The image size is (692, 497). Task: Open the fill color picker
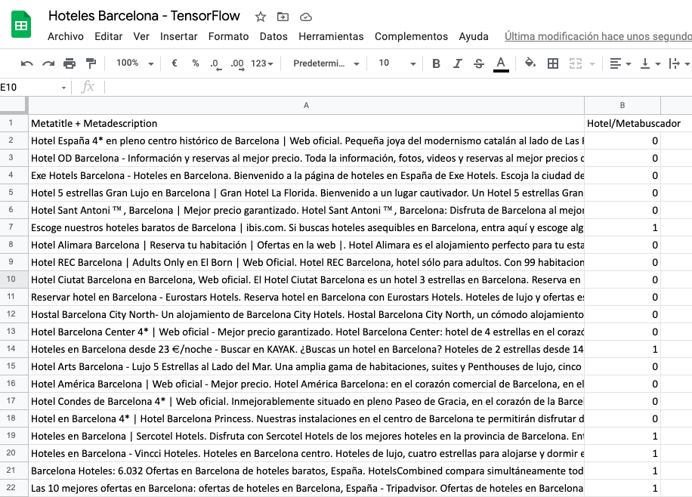[530, 63]
